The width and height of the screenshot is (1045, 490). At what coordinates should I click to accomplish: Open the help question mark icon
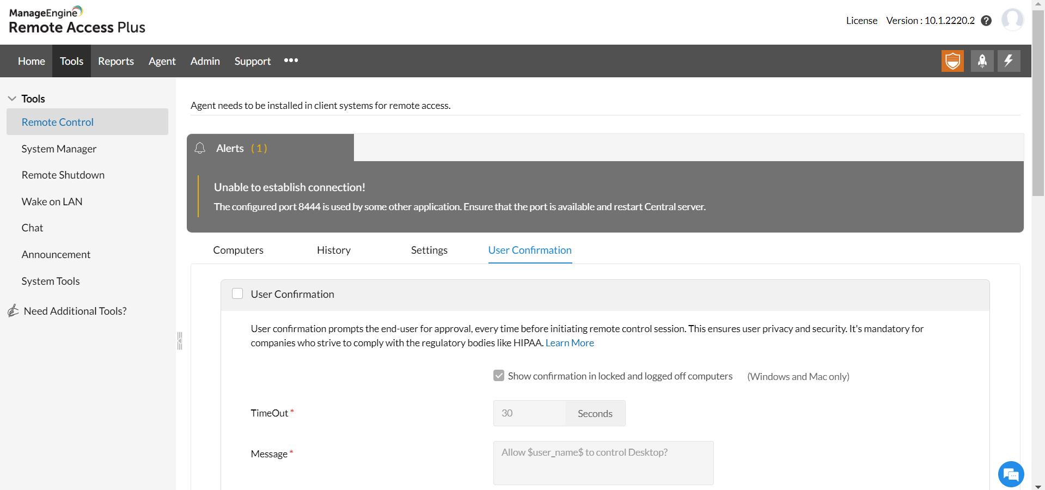click(x=986, y=21)
